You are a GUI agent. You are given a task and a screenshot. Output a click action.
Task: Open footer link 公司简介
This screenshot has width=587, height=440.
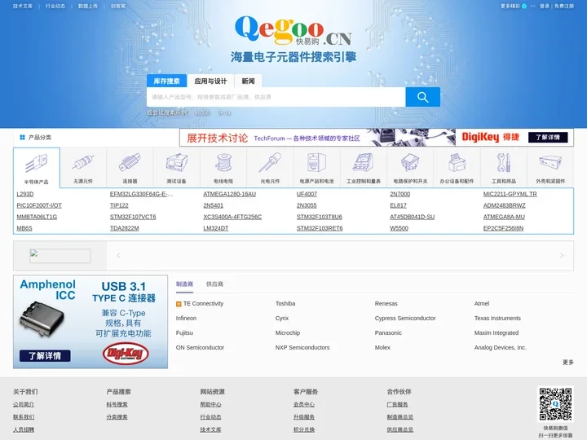click(x=24, y=404)
